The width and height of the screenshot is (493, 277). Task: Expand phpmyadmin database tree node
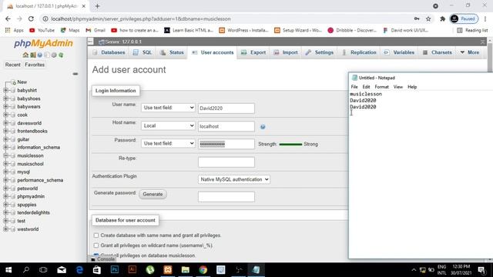click(x=5, y=196)
